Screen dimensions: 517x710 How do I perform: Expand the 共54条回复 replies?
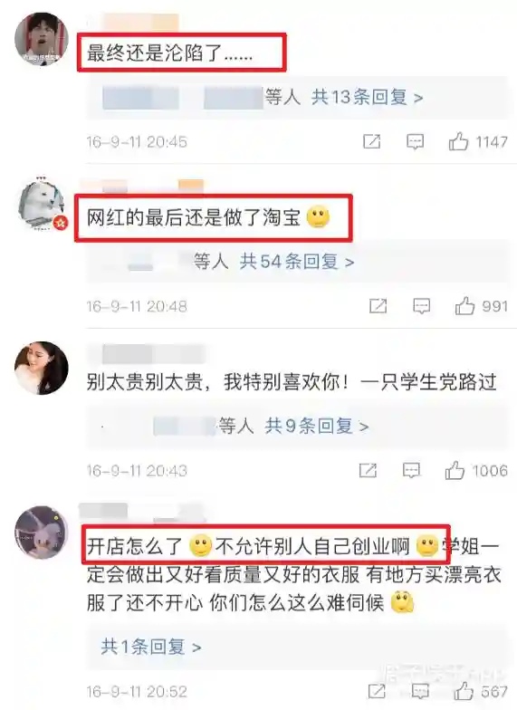coord(297,261)
